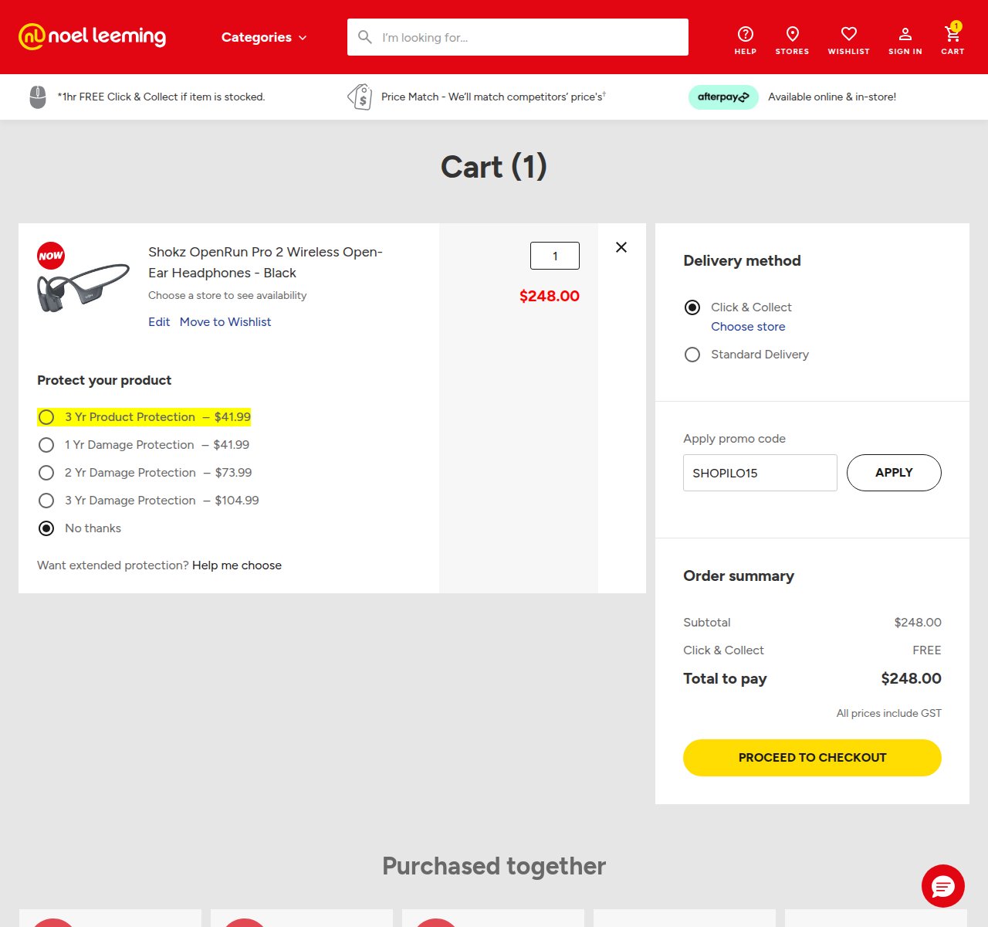Click the 'Choose a store to see availability' text
The height and width of the screenshot is (927, 988).
click(x=228, y=295)
